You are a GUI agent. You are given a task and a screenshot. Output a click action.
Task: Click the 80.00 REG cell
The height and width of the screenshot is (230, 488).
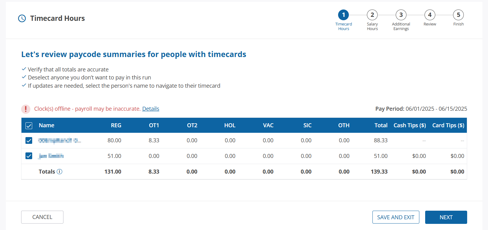tap(114, 140)
